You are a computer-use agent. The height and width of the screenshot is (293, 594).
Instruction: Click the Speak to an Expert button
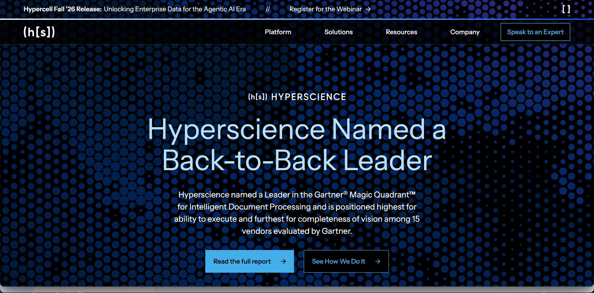coord(535,32)
